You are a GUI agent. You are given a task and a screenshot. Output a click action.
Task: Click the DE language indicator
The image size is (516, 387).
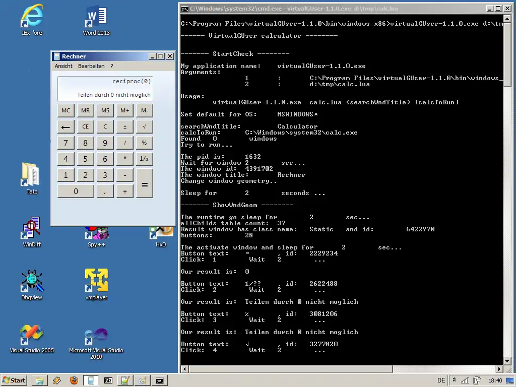(x=441, y=380)
